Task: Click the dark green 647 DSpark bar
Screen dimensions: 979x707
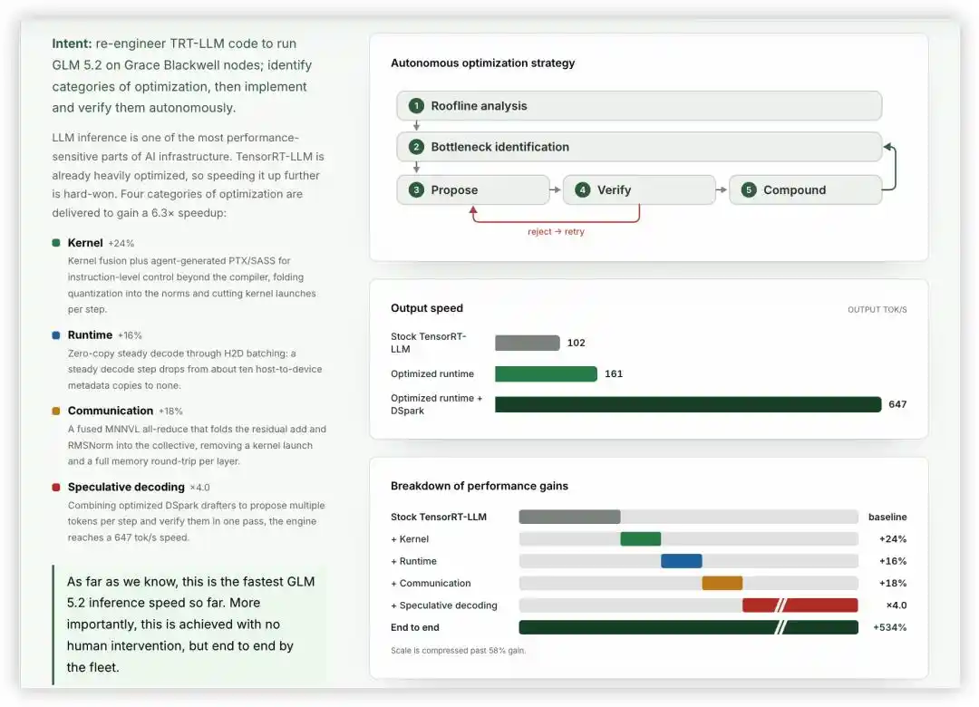Action: tap(688, 405)
